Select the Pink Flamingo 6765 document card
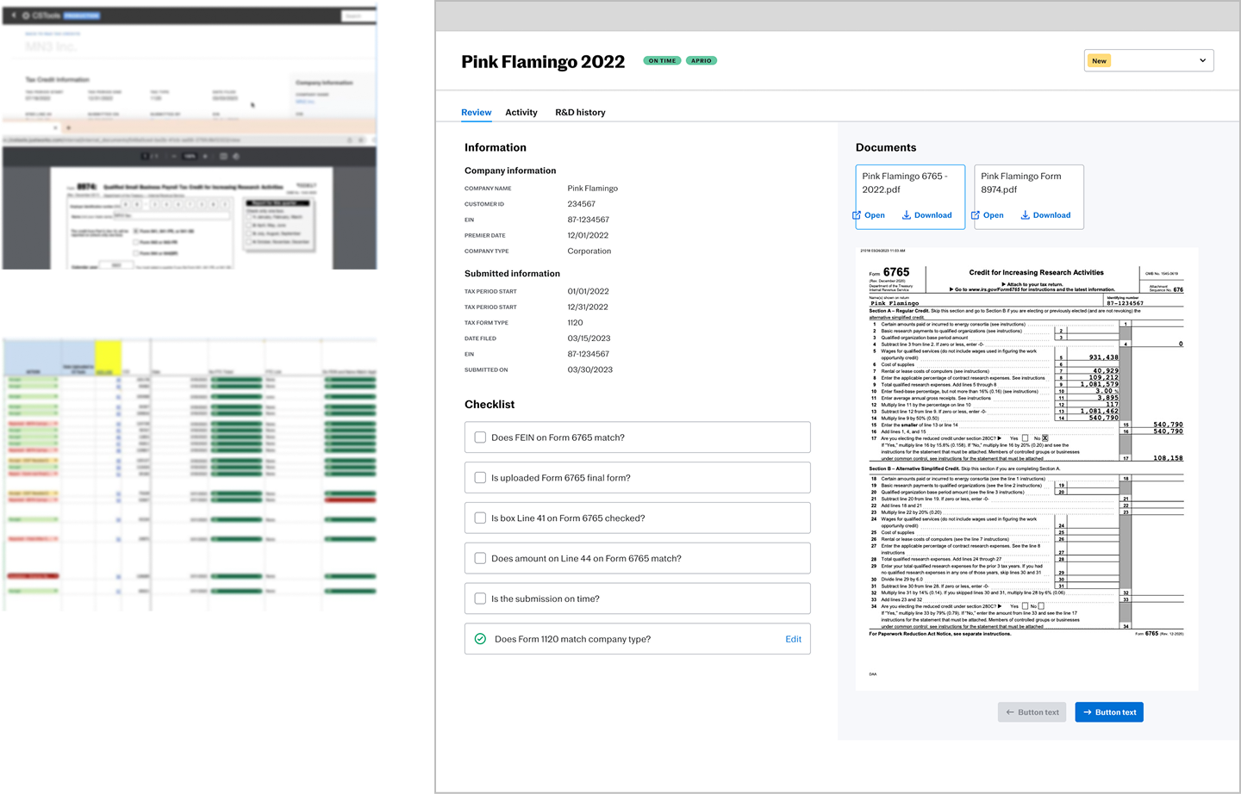This screenshot has width=1241, height=794. coord(910,196)
